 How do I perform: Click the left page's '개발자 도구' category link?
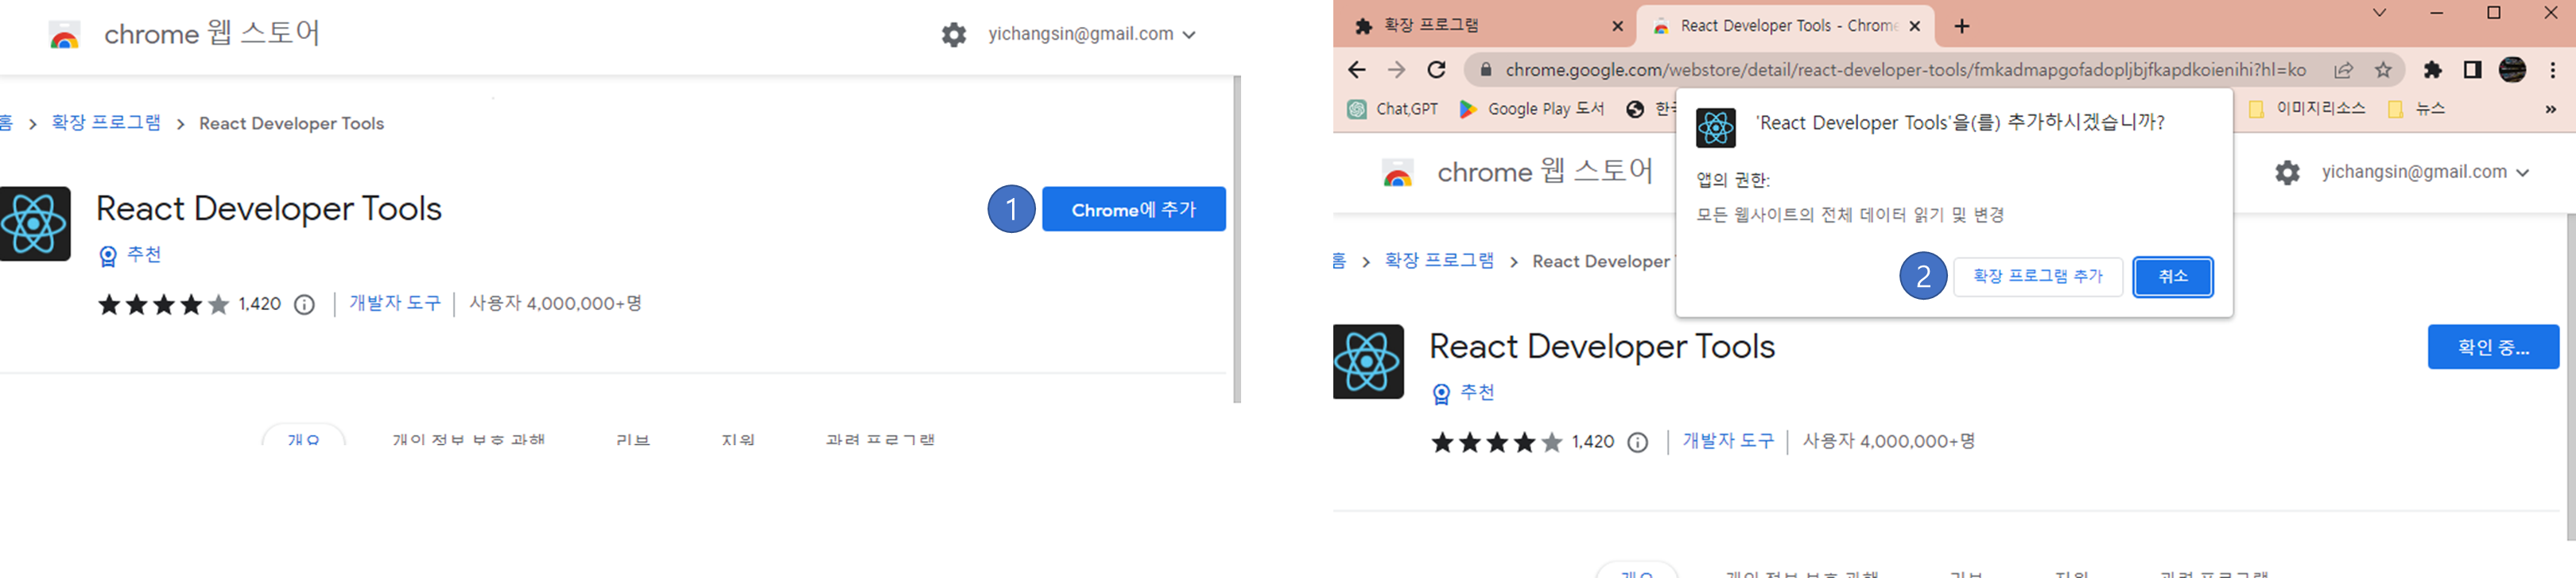394,303
